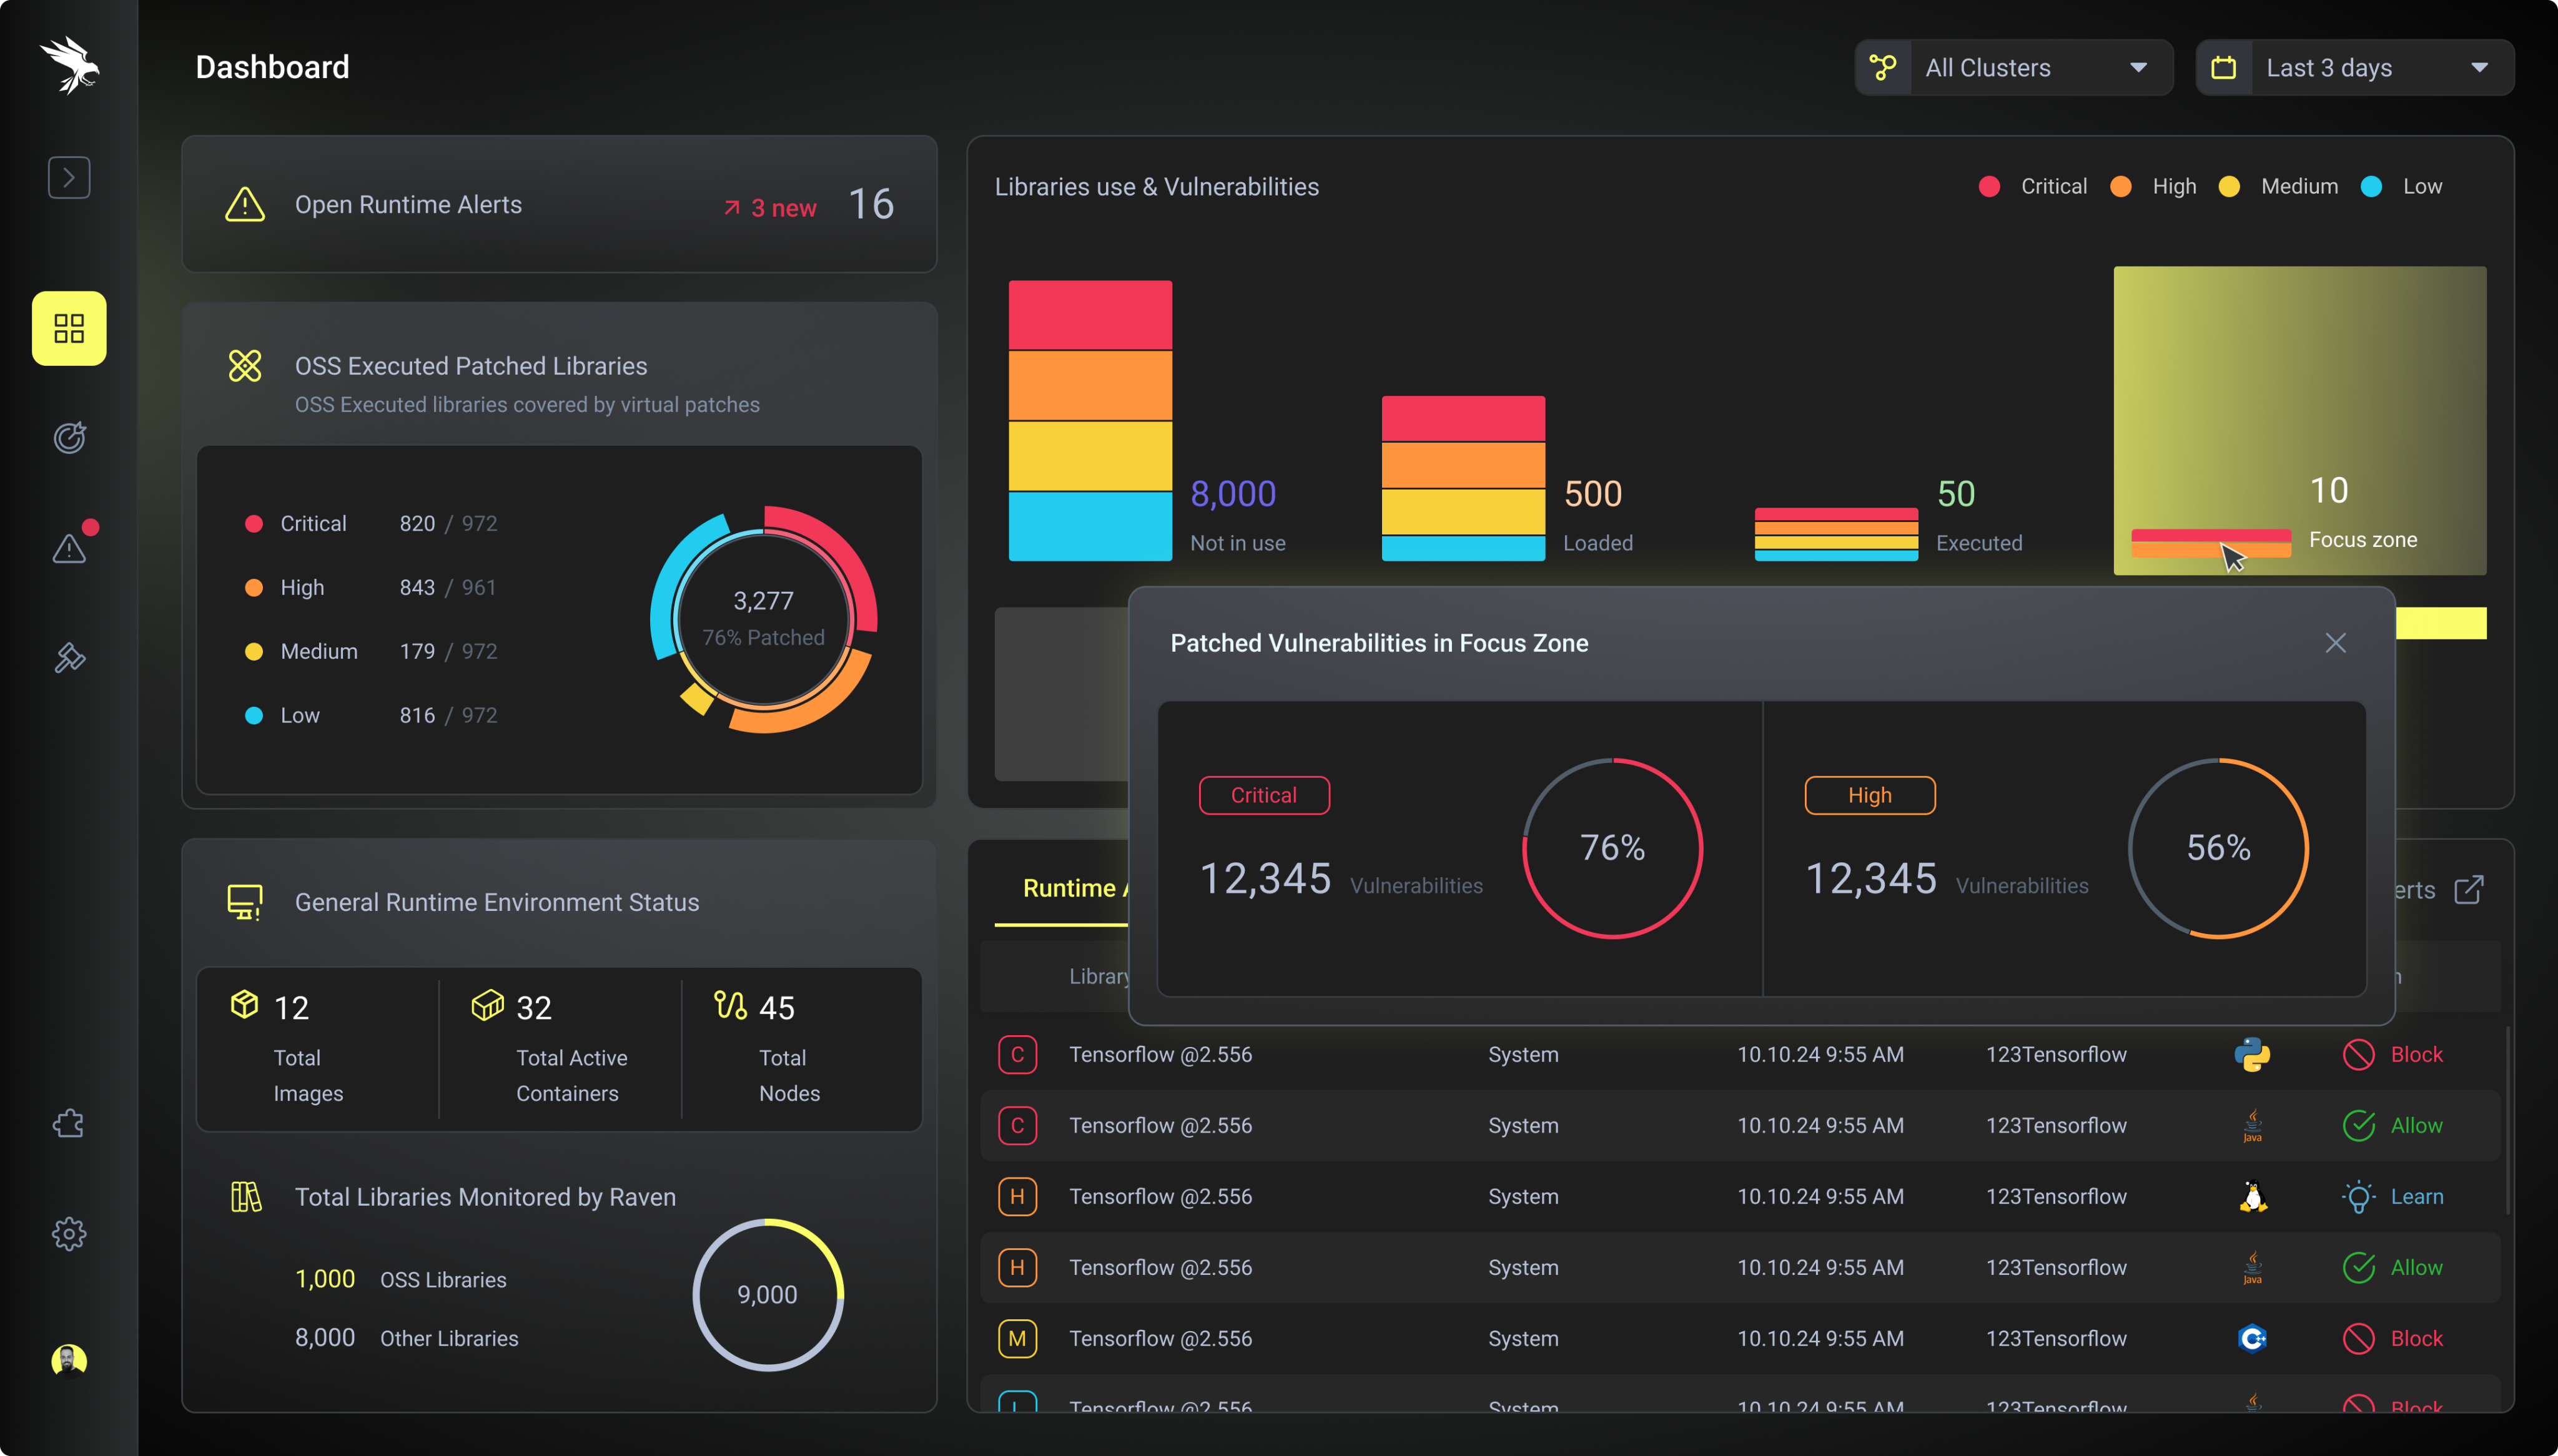This screenshot has width=2558, height=1456.
Task: Toggle the Low legend item in the chart
Action: click(x=2402, y=187)
